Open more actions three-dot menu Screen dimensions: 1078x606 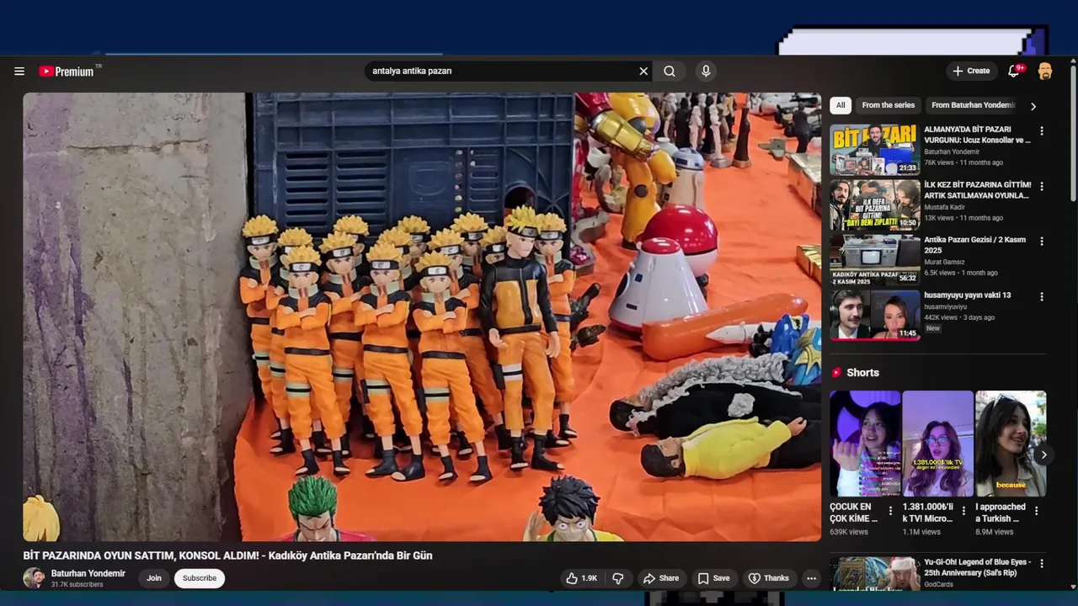click(x=811, y=578)
